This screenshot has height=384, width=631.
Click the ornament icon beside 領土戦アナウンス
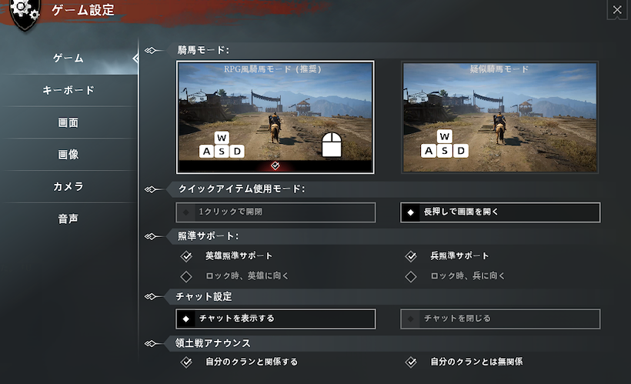[151, 343]
